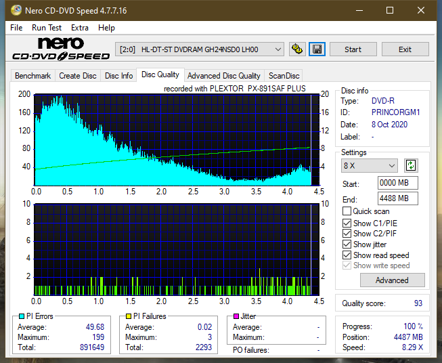Click the PI Errors graph area
The height and width of the screenshot is (363, 442).
[x=177, y=140]
